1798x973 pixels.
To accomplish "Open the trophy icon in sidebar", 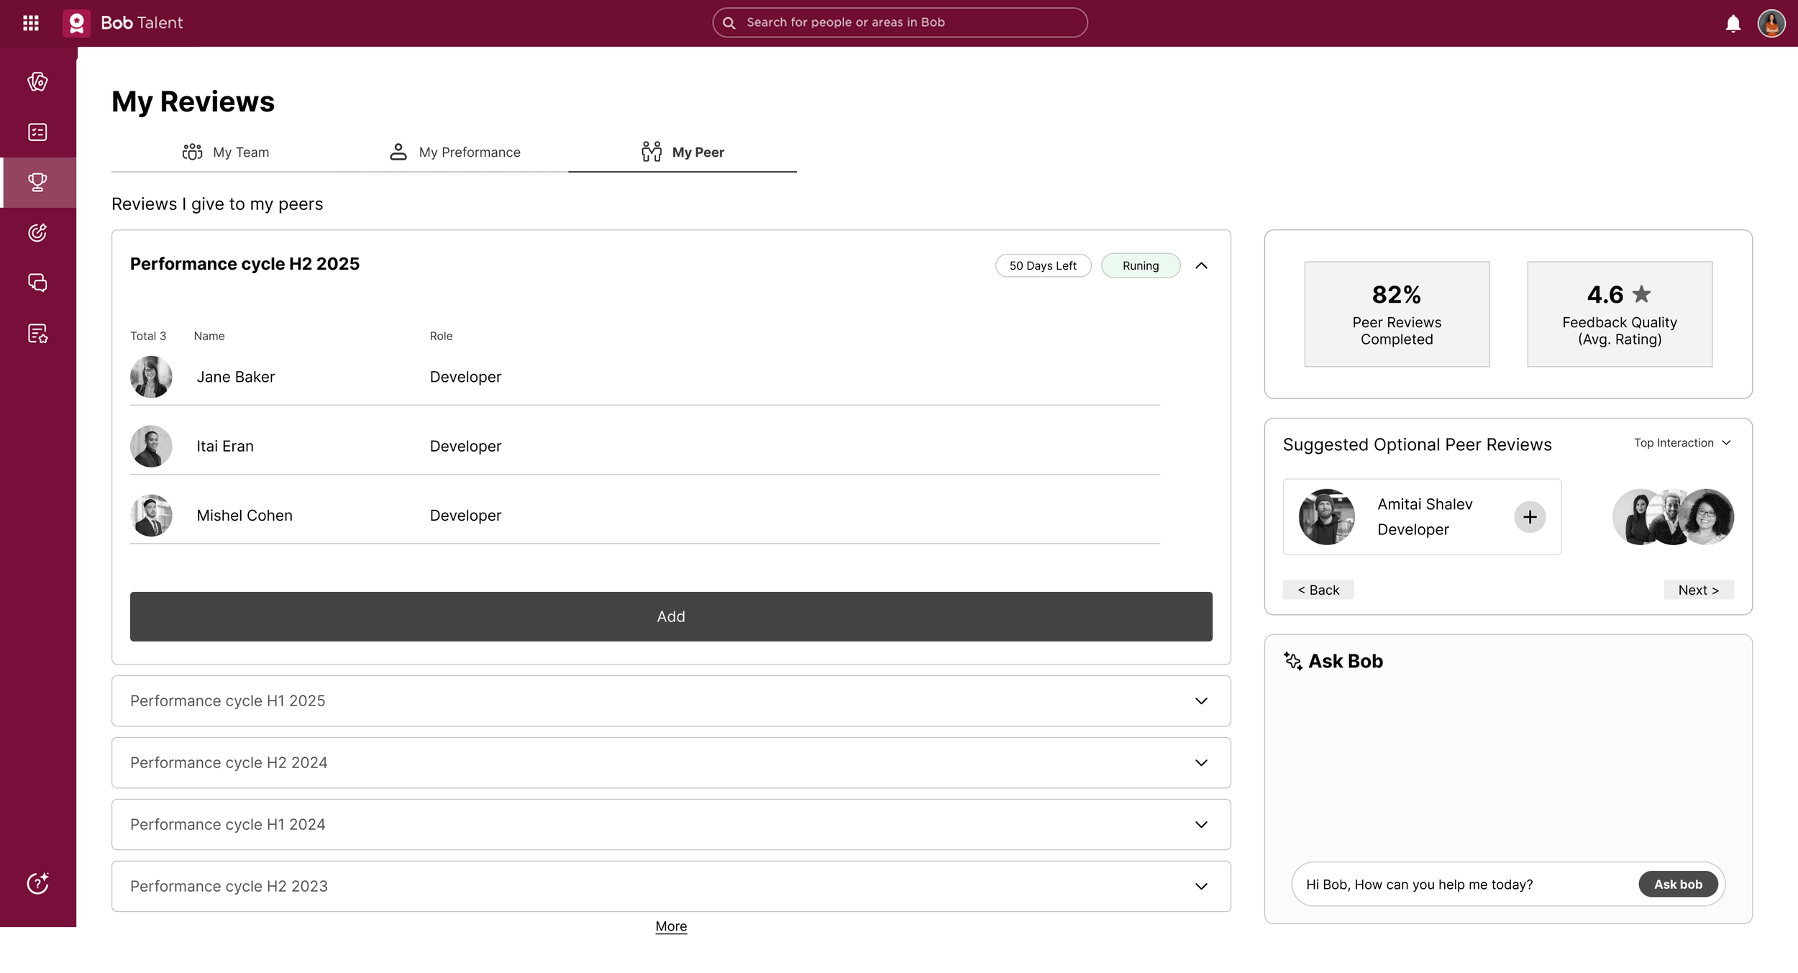I will [x=37, y=182].
